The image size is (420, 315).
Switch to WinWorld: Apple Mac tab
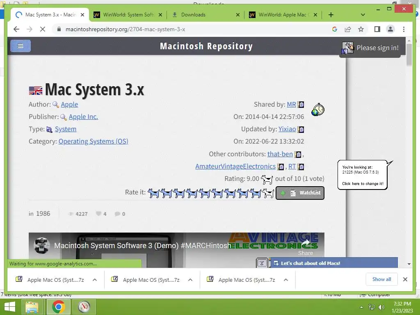point(282,15)
